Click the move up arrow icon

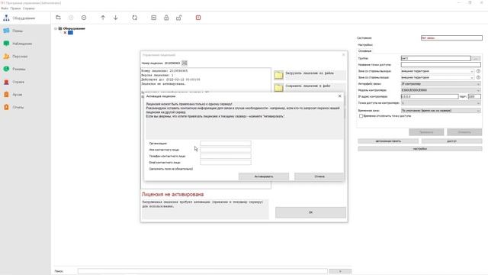[x=103, y=18]
